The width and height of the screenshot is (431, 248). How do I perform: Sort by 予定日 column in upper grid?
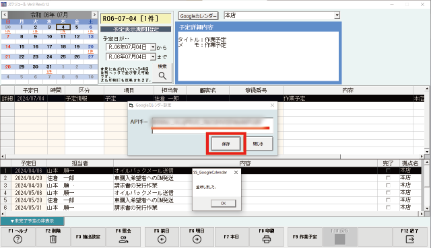(31, 90)
